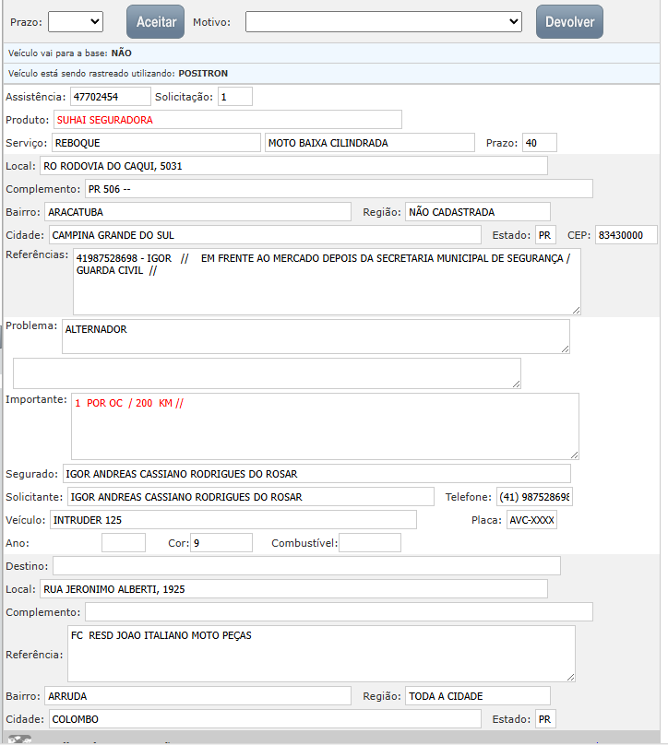Click the Telefone field
Screen dimensions: 668x745
[534, 497]
